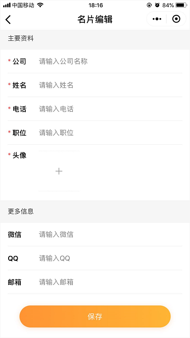Close mini program via target icon

176,19
